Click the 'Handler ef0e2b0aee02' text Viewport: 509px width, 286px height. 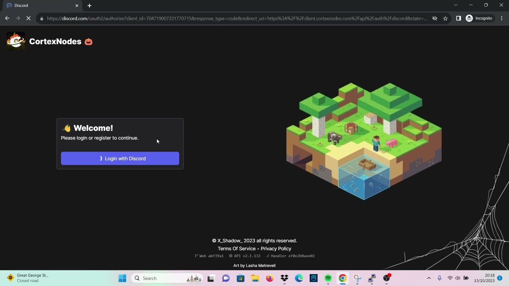coord(290,256)
